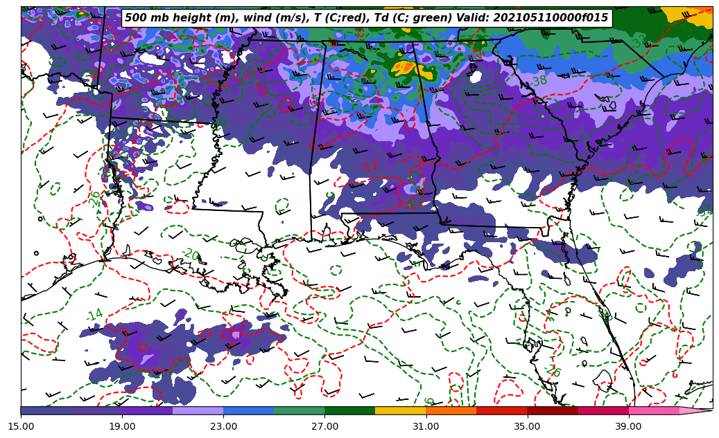The width and height of the screenshot is (719, 438).
Task: Click the yellow segment of the colorbar
Action: click(x=400, y=410)
